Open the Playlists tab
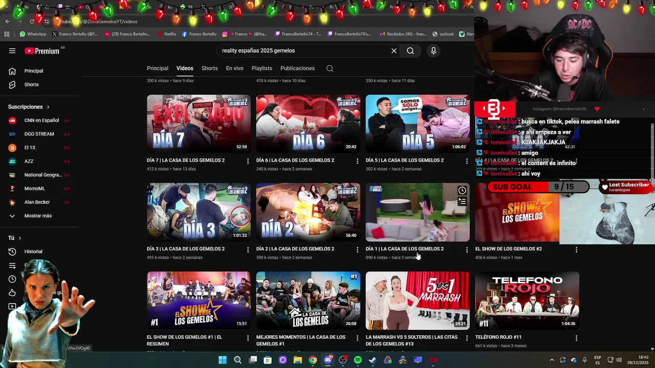This screenshot has width=655, height=368. (262, 68)
